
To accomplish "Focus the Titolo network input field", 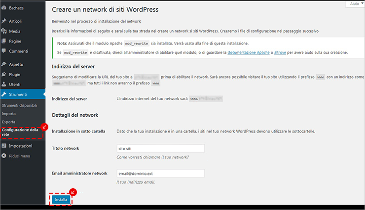I will [x=160, y=148].
